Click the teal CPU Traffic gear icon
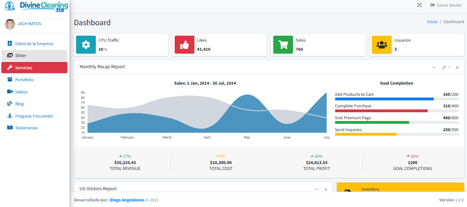This screenshot has width=467, height=207. pos(86,45)
